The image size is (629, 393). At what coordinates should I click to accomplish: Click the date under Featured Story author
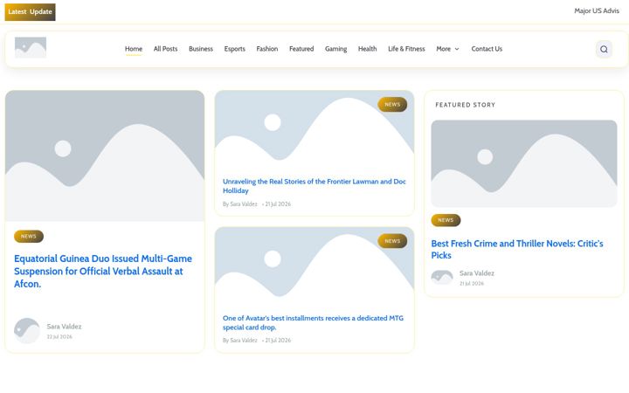pyautogui.click(x=472, y=283)
